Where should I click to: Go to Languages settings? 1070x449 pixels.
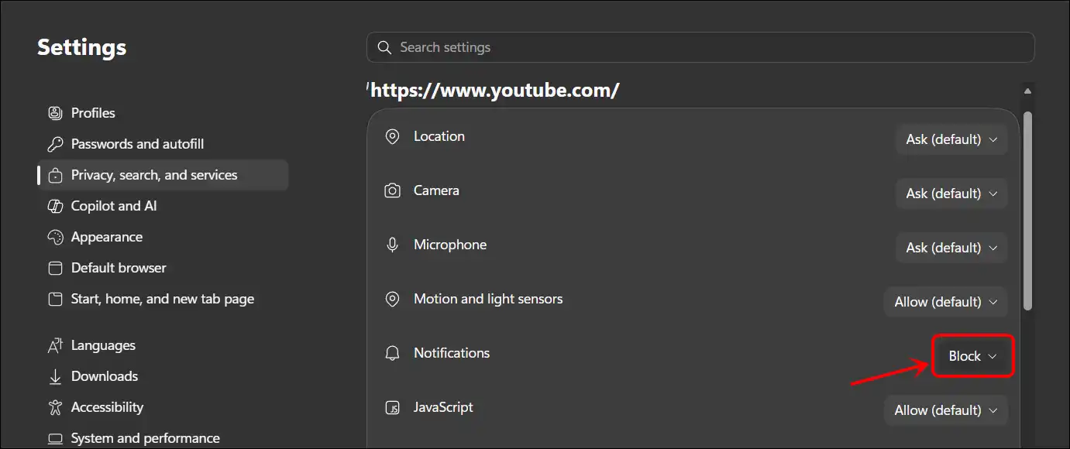(x=163, y=345)
